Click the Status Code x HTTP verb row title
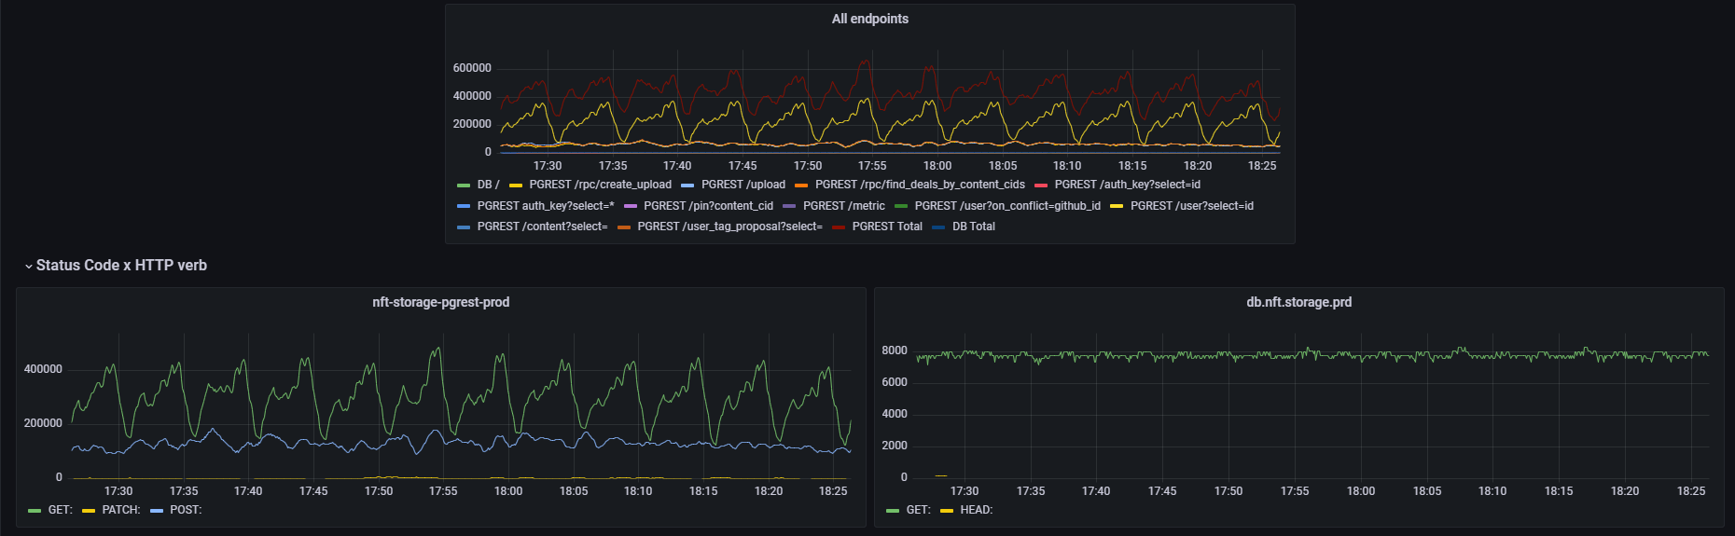This screenshot has height=536, width=1735. 121,266
